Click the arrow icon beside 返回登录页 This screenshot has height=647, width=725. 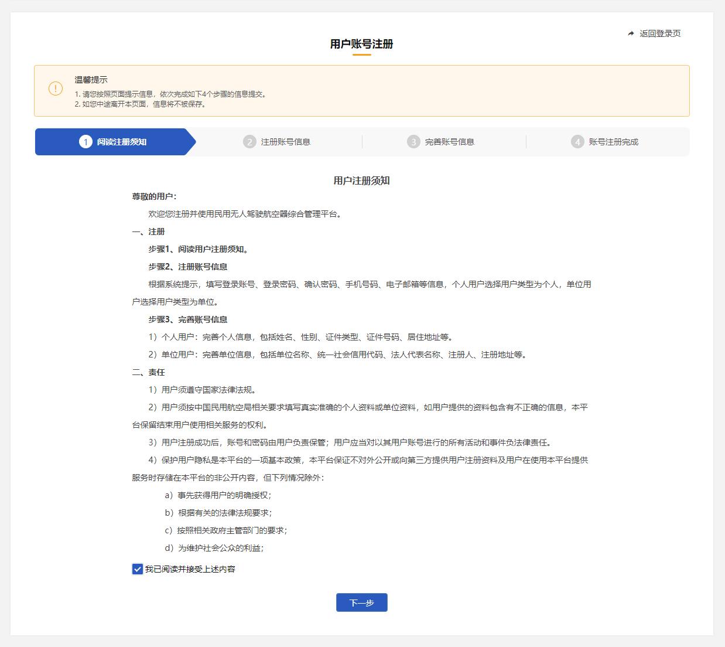coord(631,33)
